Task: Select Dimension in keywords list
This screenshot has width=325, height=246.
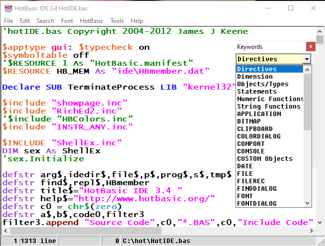Action: [254, 77]
